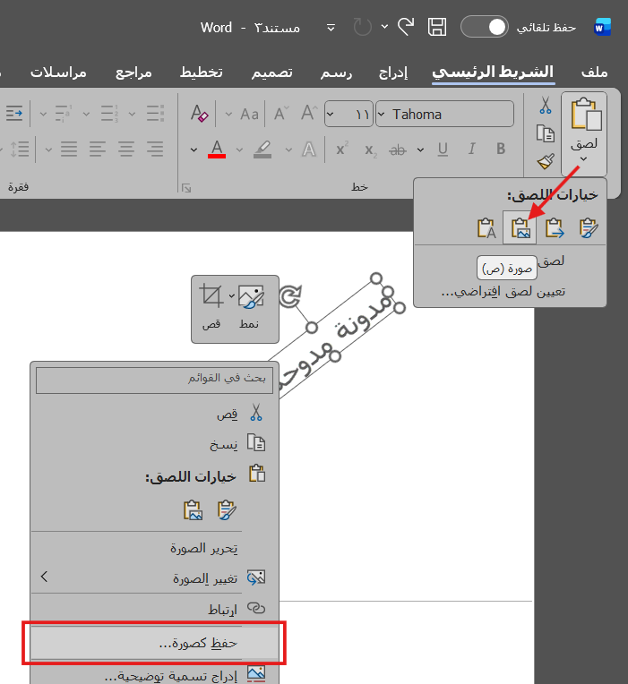Click the Clear Formatting icon

tap(199, 114)
